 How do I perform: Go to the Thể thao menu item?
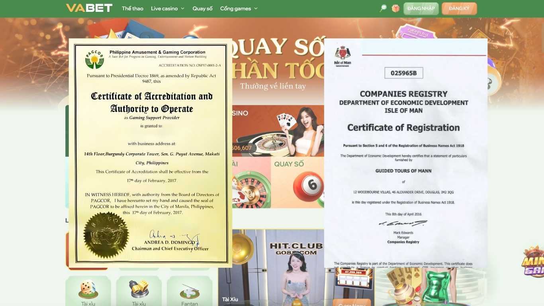click(x=133, y=8)
